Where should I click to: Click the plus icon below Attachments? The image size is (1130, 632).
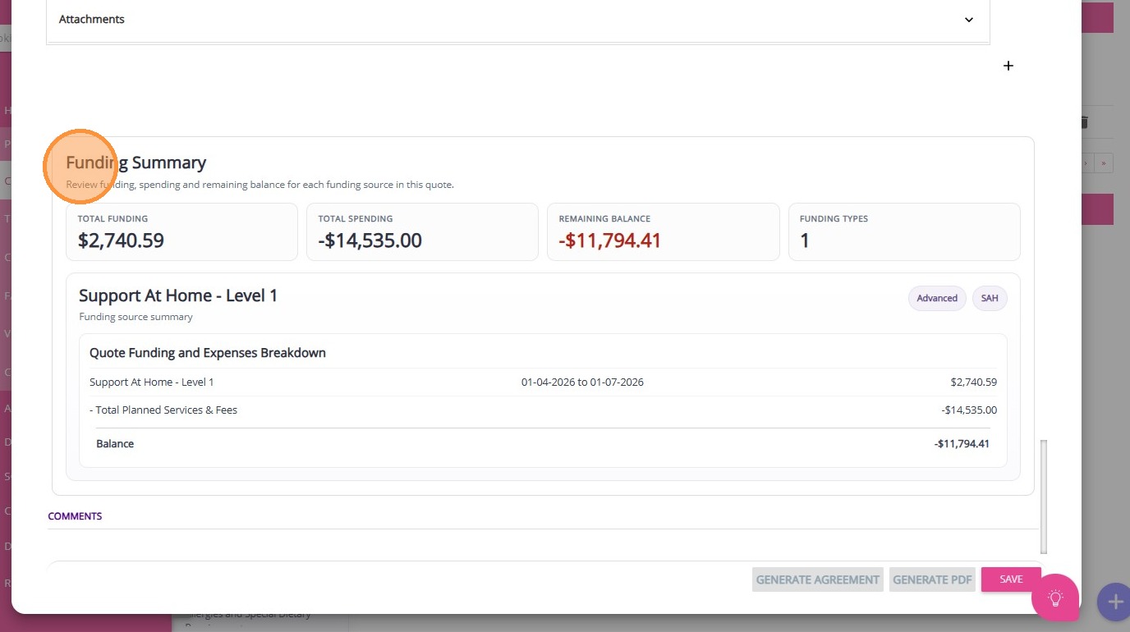tap(1008, 66)
